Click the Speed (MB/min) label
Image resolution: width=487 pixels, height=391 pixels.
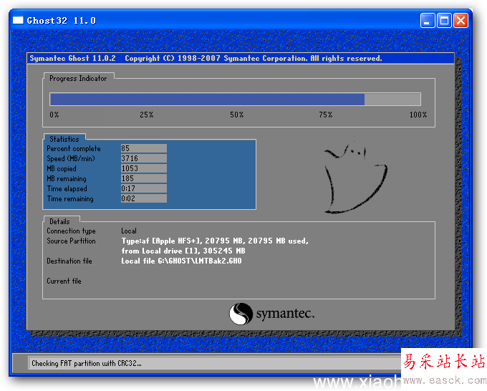(x=71, y=159)
